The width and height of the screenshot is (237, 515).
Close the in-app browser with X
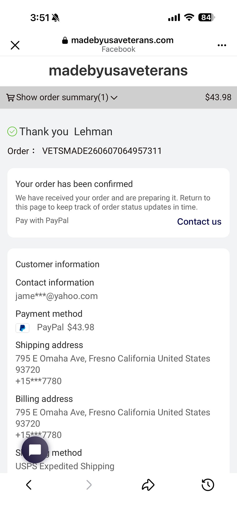tap(15, 45)
